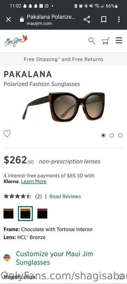Go to Maui Jim home logo
Viewport: 127px width, 284px height.
16,41
